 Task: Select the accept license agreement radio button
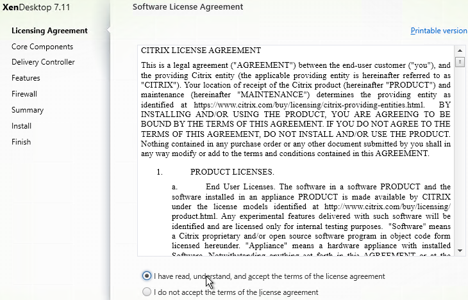(147, 276)
